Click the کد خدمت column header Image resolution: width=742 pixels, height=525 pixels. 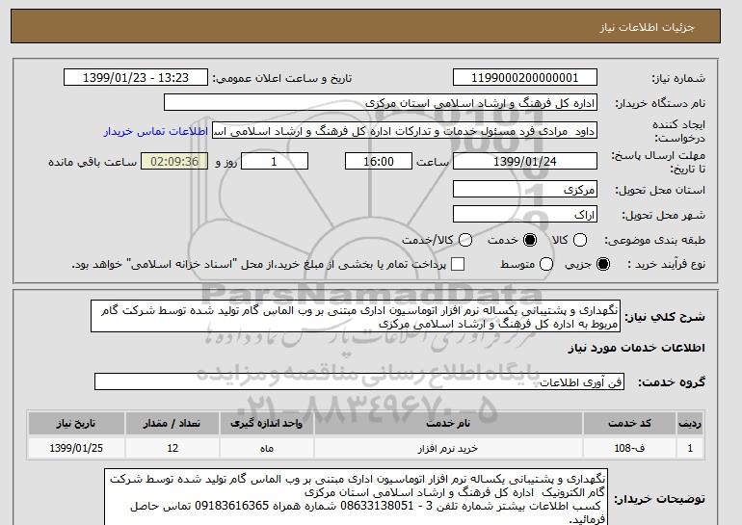click(629, 423)
